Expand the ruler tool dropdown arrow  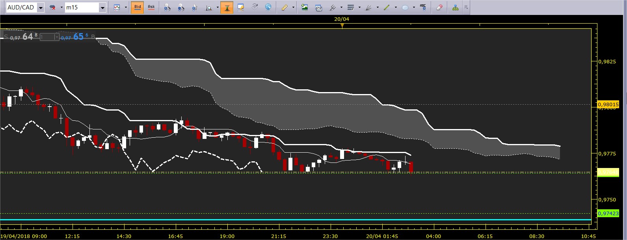click(x=294, y=7)
